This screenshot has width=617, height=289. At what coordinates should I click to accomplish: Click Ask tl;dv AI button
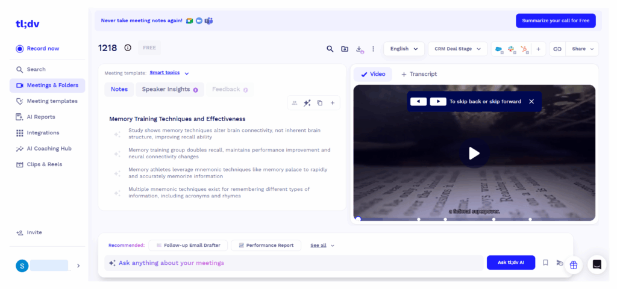click(511, 263)
